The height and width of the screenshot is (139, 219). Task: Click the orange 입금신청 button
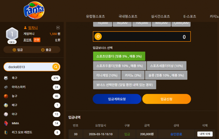click(x=167, y=99)
